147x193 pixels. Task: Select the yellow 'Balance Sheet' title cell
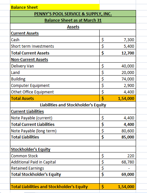tap(55, 7)
